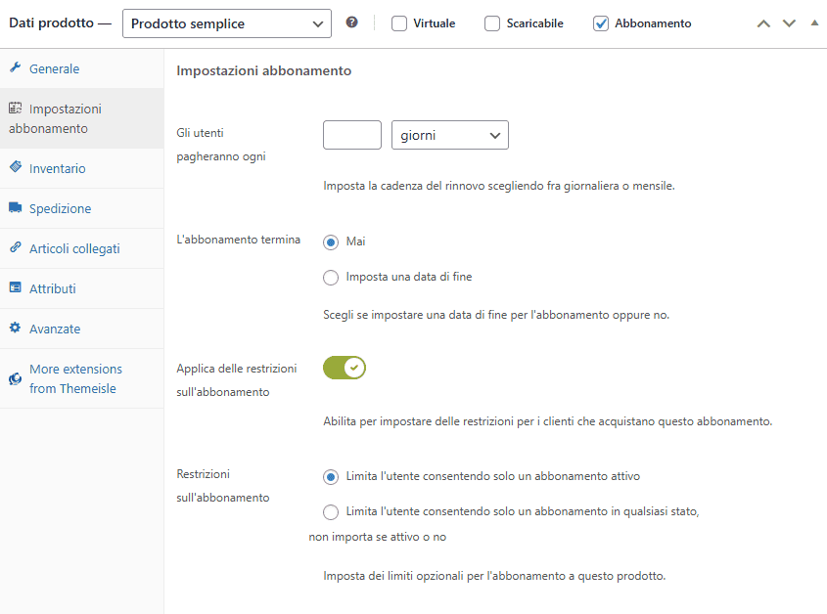
Task: Open the giorni interval dropdown
Action: (x=449, y=135)
